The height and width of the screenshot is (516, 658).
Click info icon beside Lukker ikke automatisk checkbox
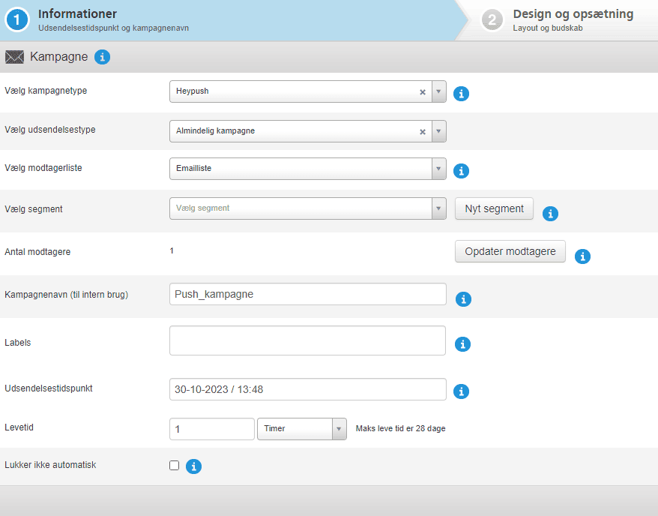pyautogui.click(x=193, y=466)
